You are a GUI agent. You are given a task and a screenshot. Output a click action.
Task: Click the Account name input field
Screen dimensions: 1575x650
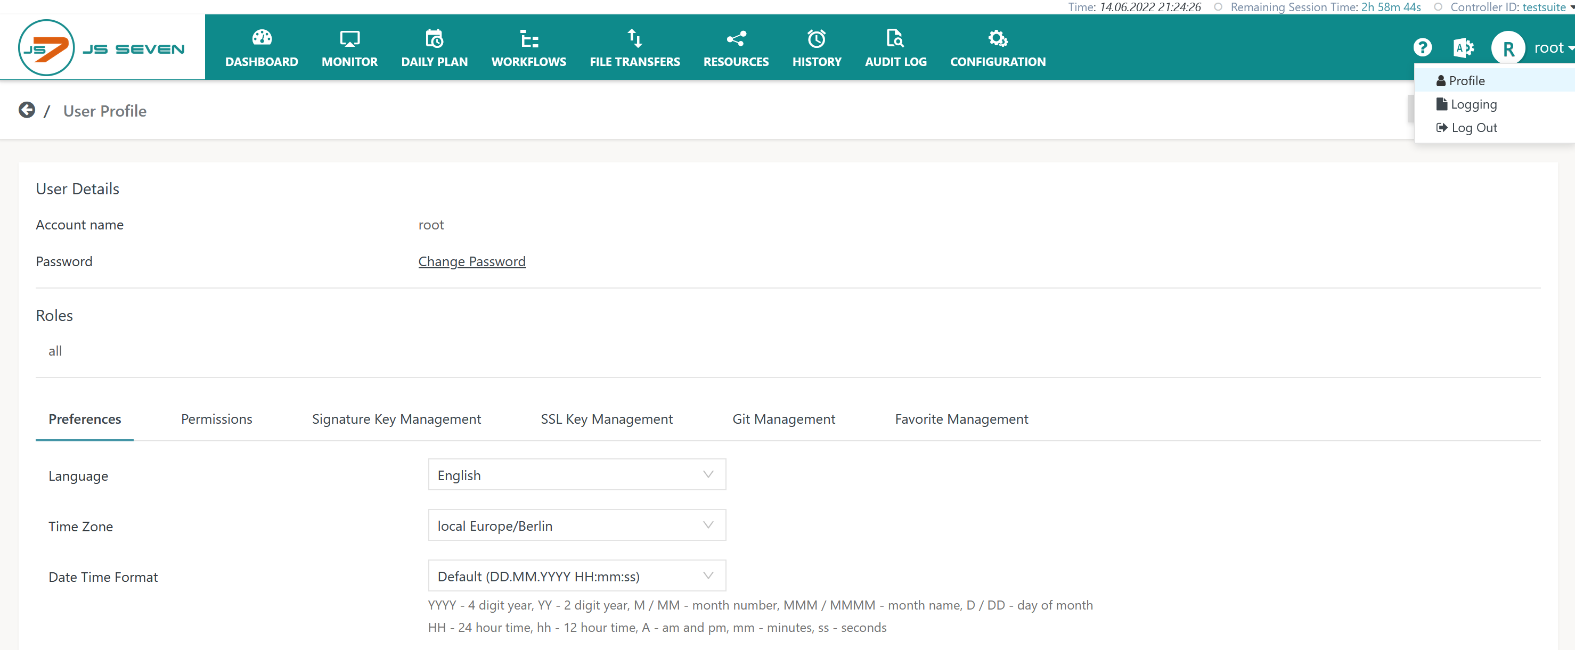pos(431,224)
